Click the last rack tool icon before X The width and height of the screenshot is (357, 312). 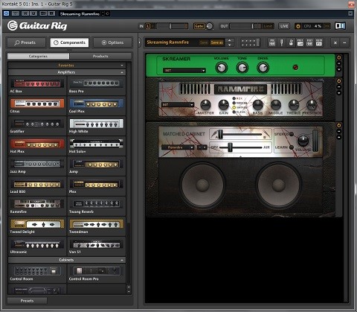(x=319, y=42)
